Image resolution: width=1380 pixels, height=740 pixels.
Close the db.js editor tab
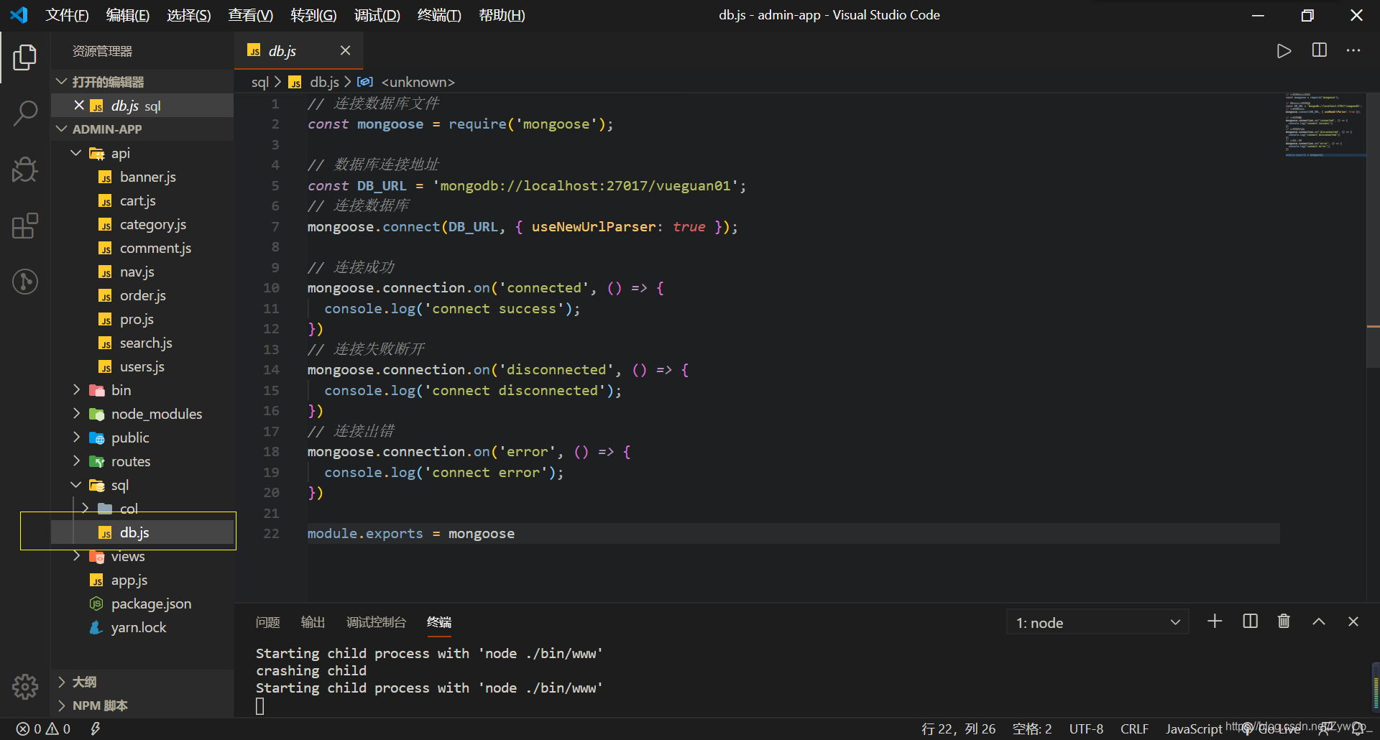(x=345, y=50)
